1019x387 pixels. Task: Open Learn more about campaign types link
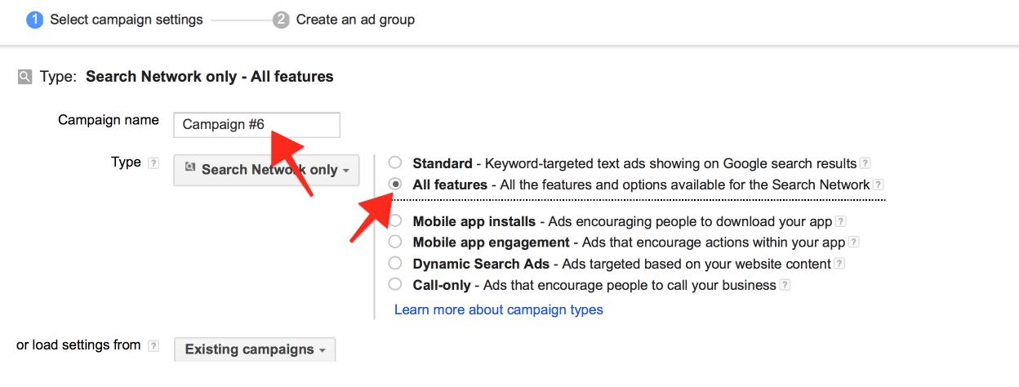[x=499, y=310]
